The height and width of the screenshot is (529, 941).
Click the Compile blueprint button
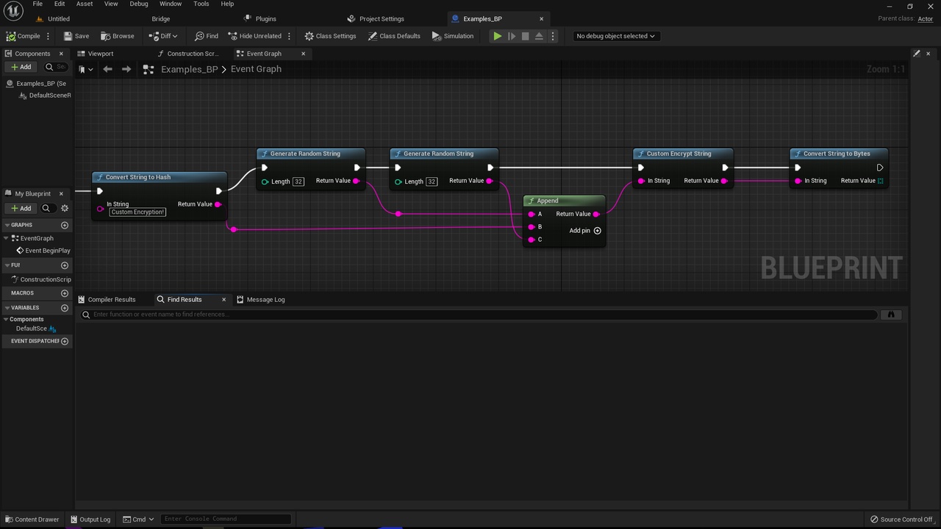24,36
